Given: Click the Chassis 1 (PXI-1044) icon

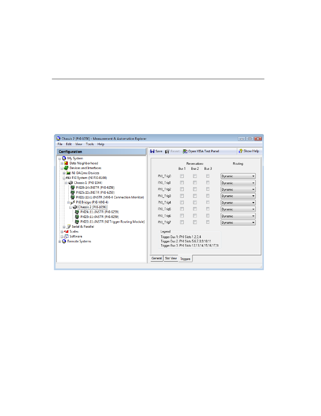Looking at the screenshot, I should coord(71,183).
